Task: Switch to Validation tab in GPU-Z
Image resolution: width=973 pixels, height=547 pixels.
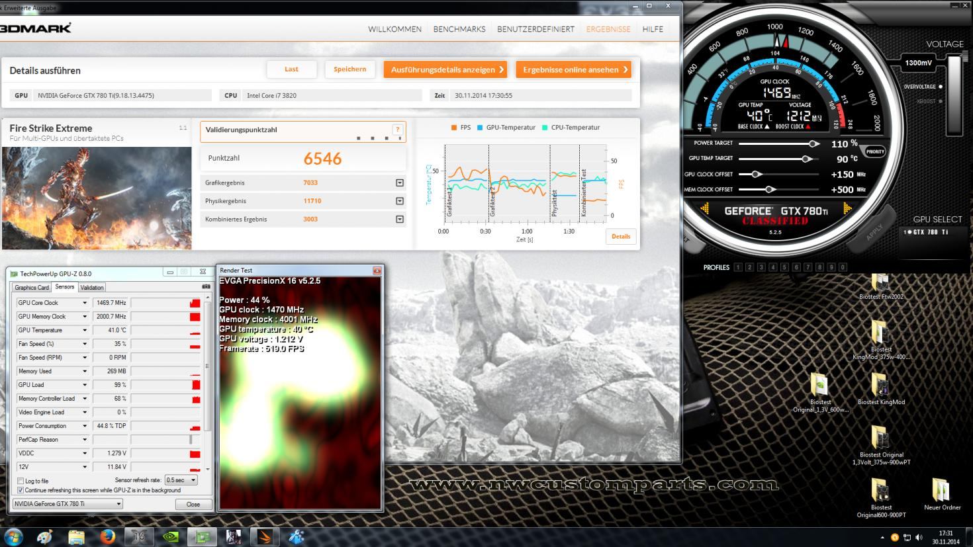Action: (92, 288)
